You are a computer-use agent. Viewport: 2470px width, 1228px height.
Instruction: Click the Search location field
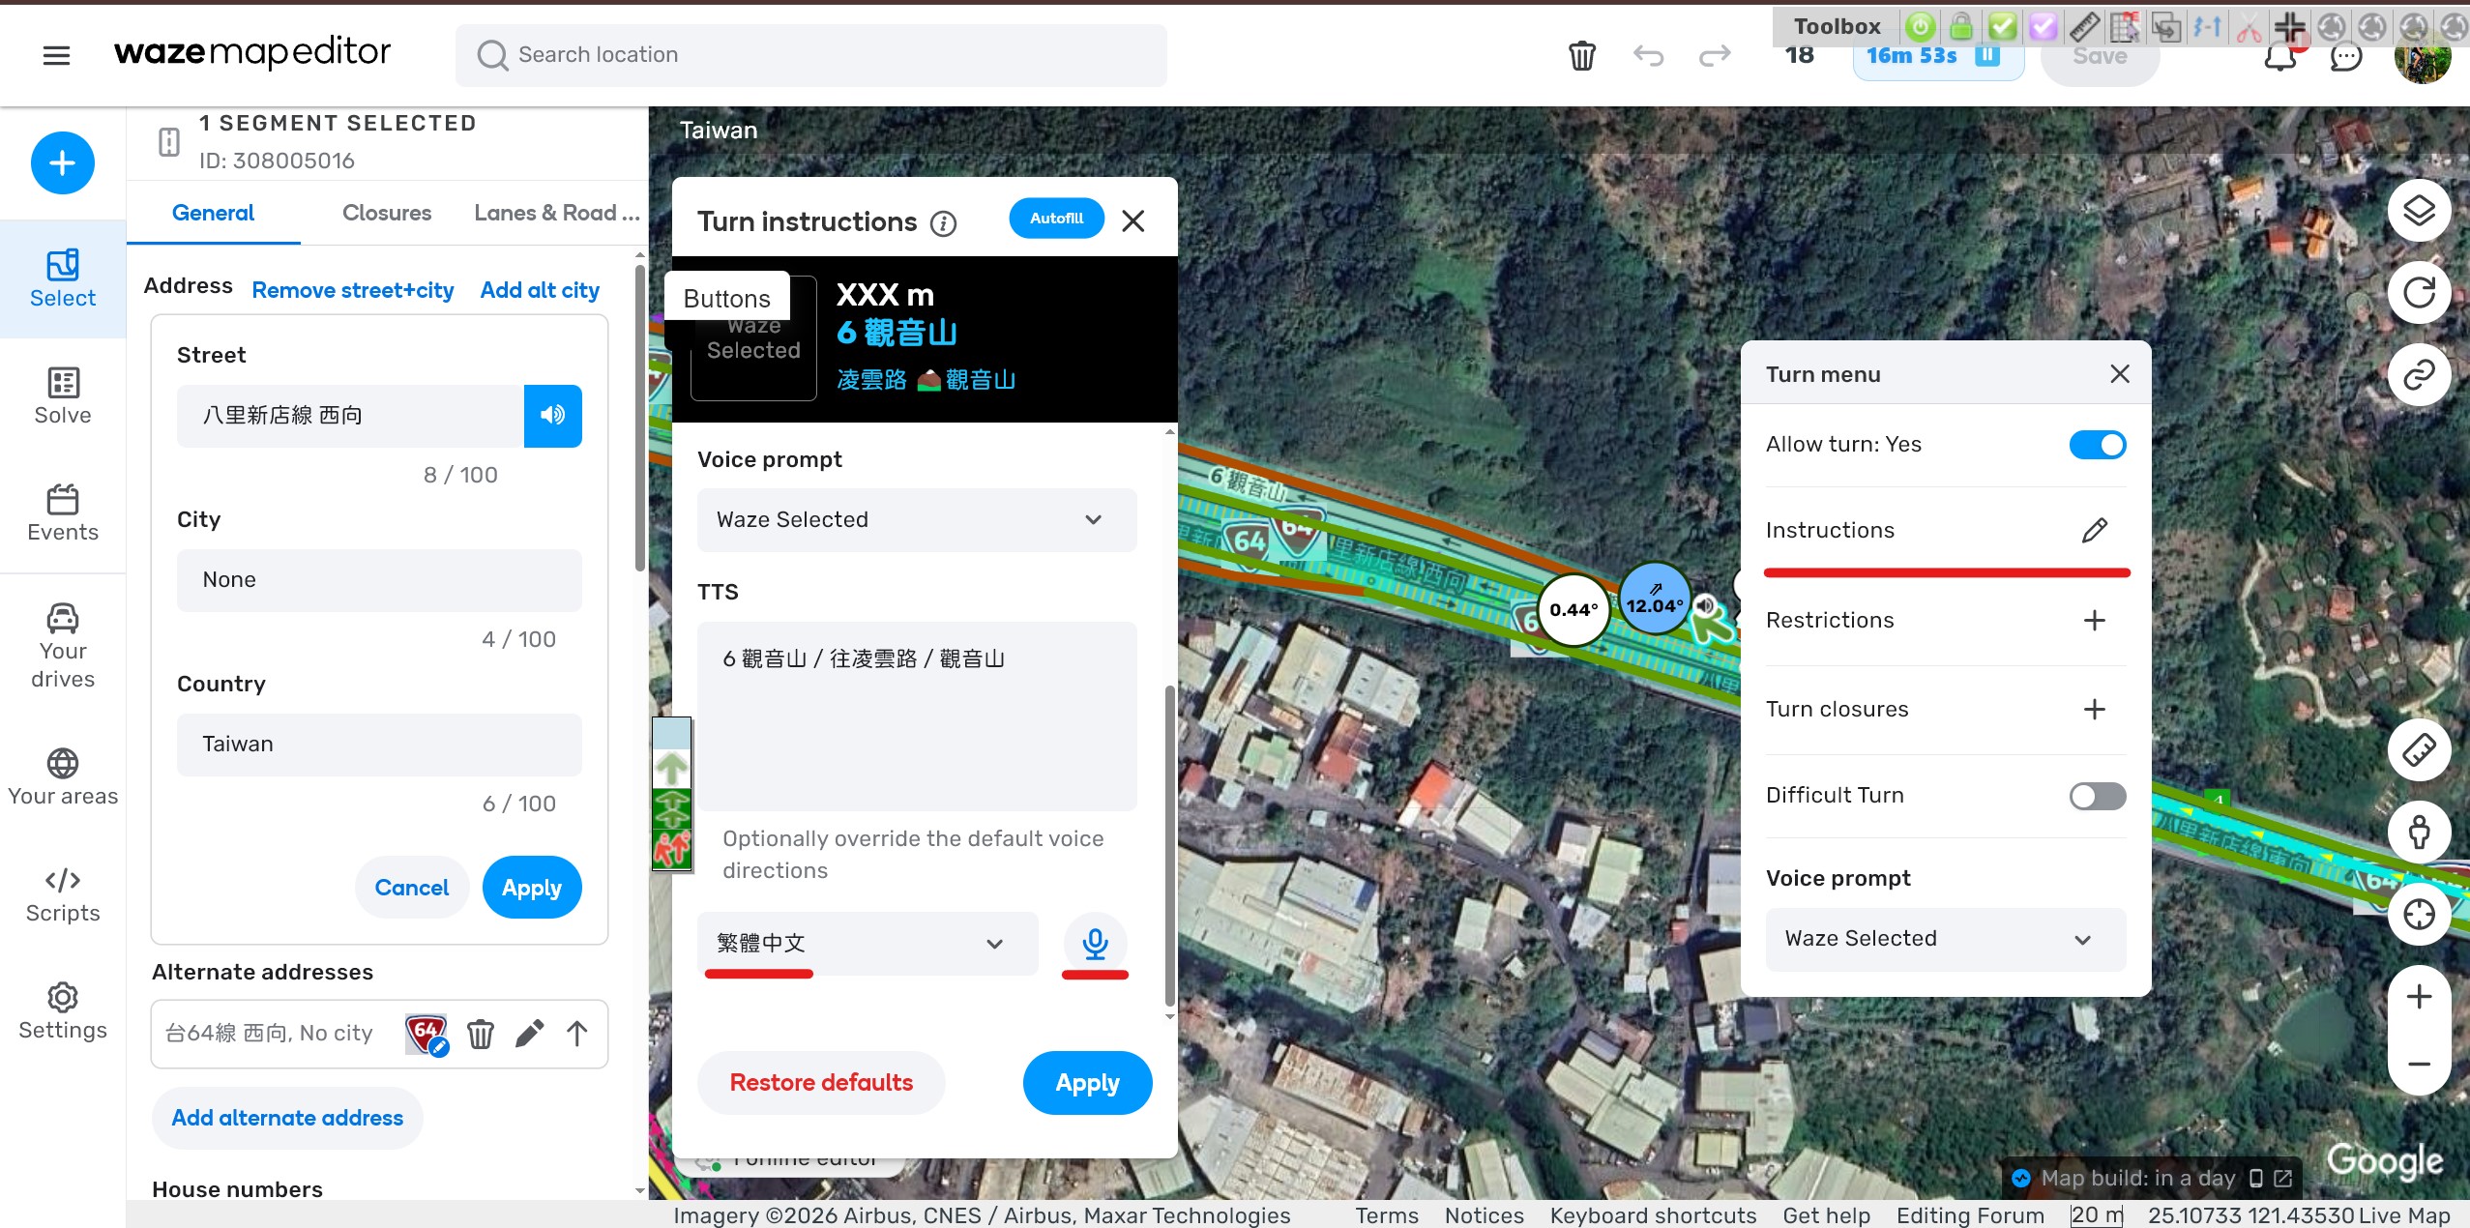click(810, 55)
